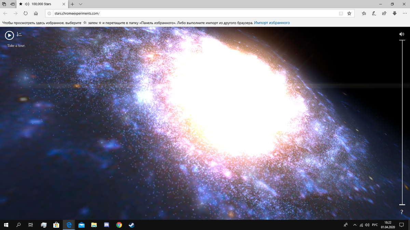Open the taskbar volume control
Image resolution: width=410 pixels, height=230 pixels.
pyautogui.click(x=367, y=225)
